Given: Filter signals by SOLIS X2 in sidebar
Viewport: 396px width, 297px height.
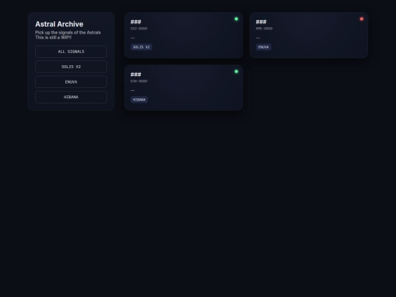Looking at the screenshot, I should tap(71, 67).
